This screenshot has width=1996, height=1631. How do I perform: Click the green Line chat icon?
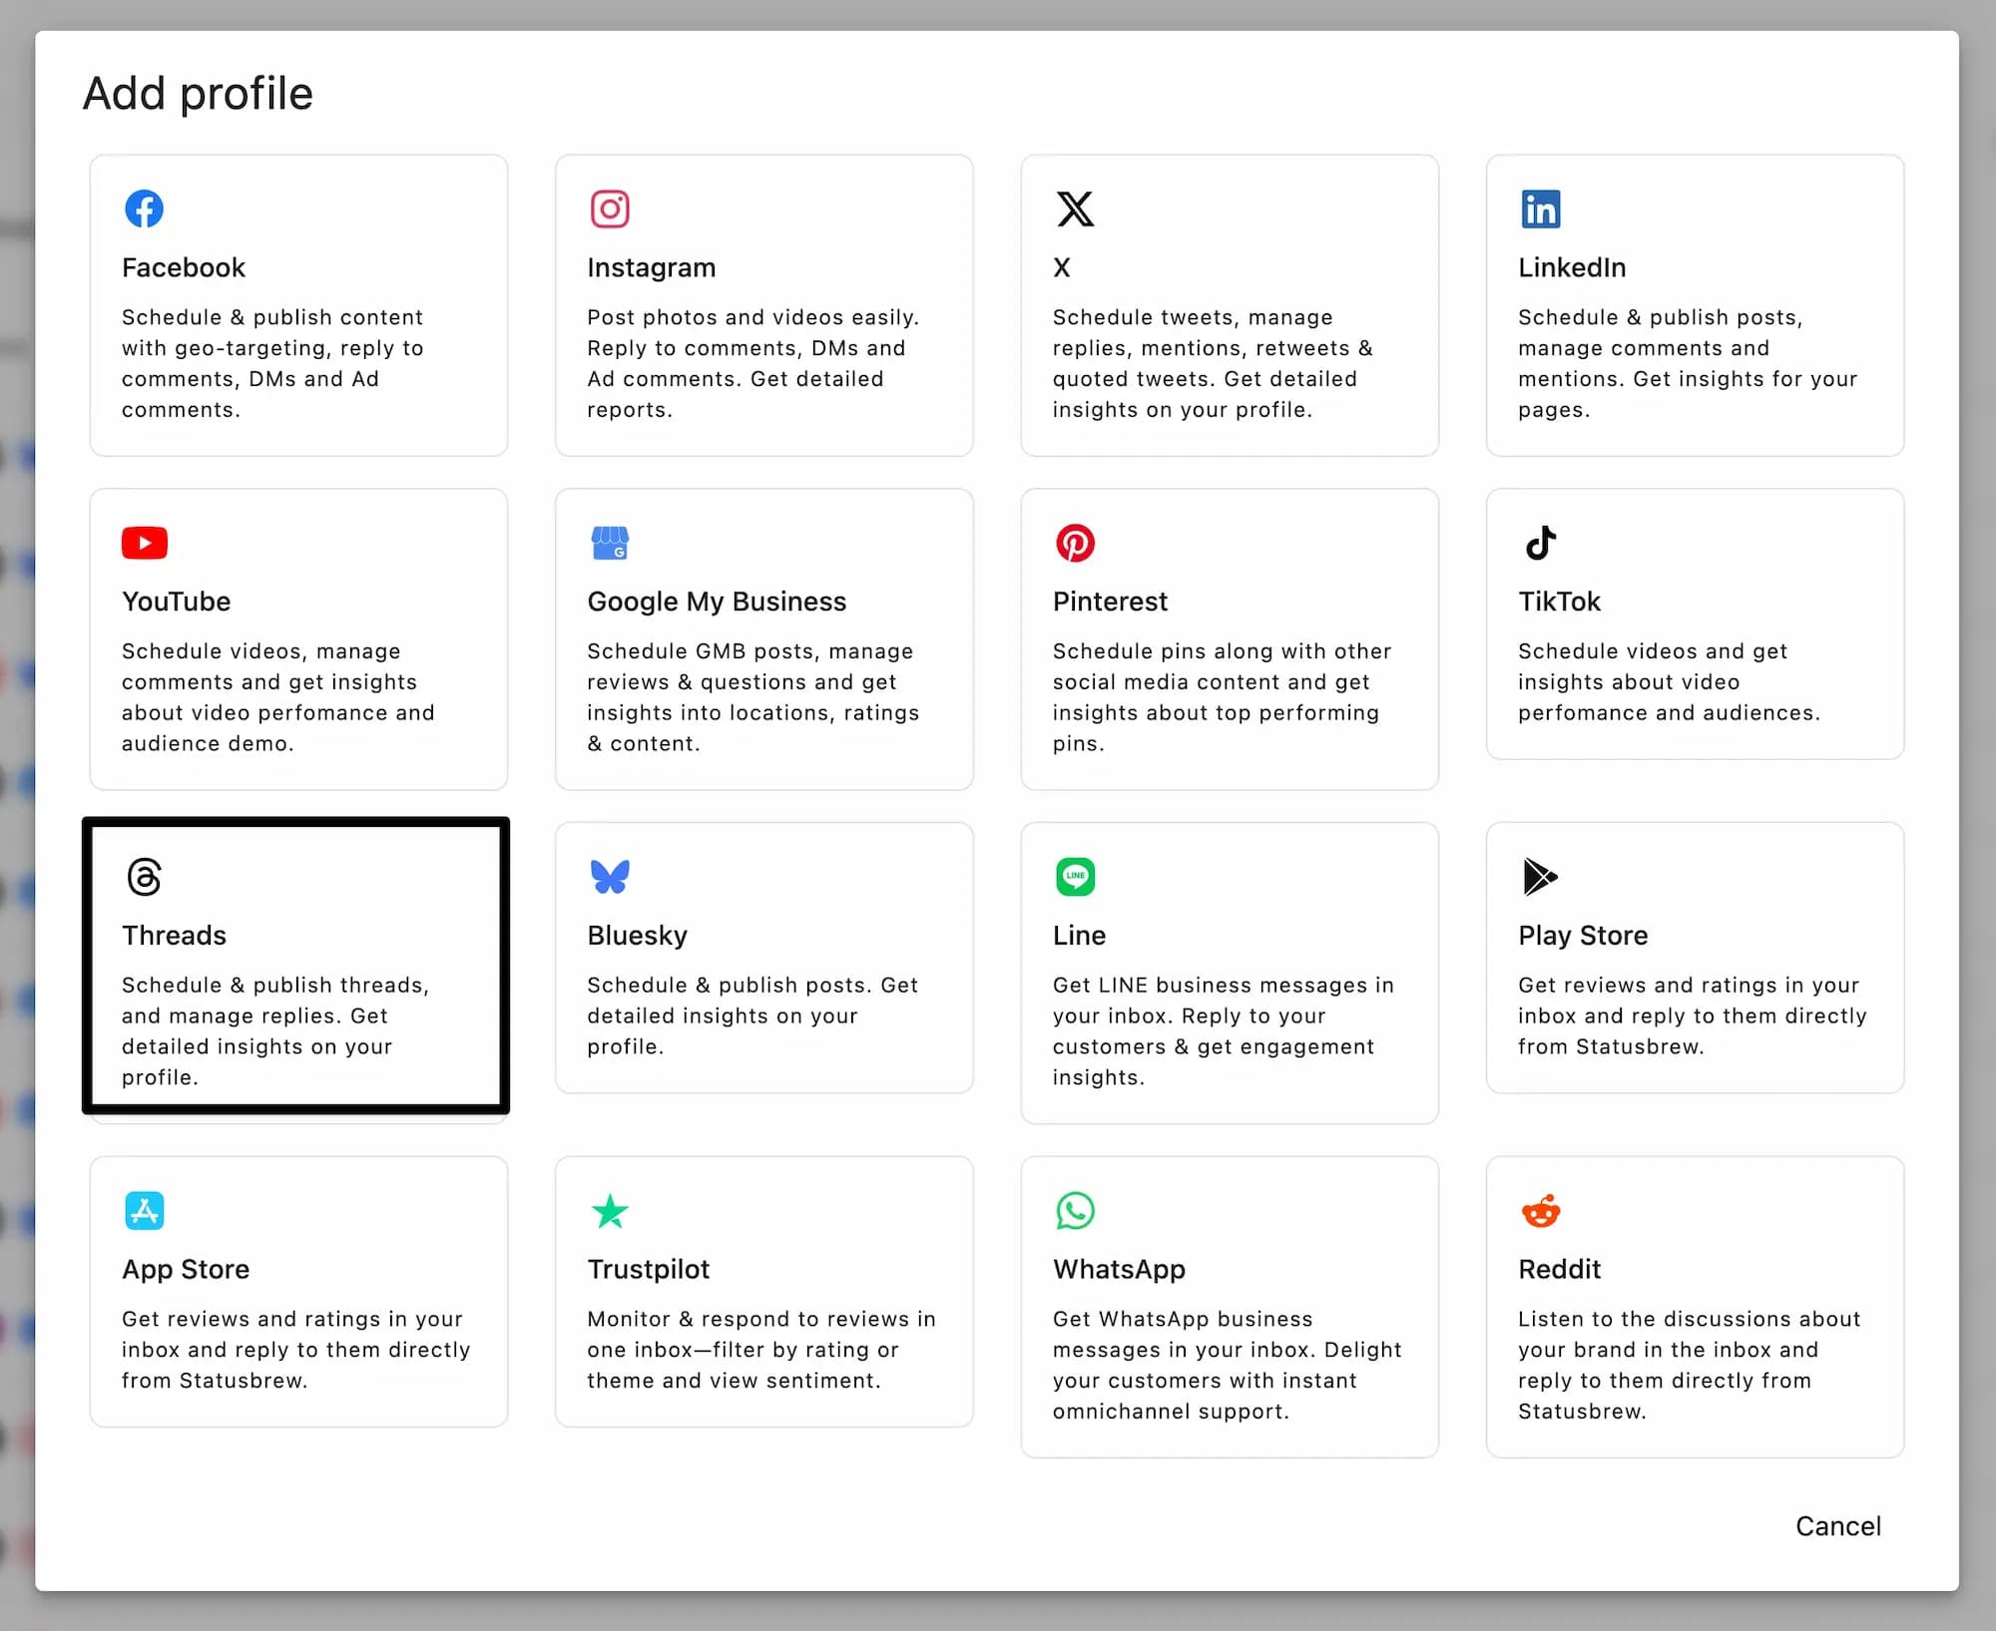click(1075, 877)
